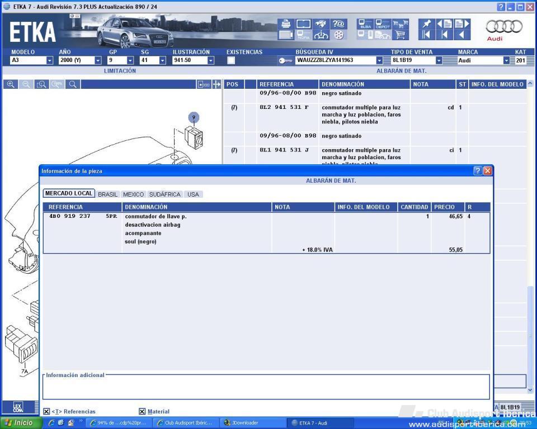
Task: Click the total 55,05 with IVA
Action: [x=455, y=250]
